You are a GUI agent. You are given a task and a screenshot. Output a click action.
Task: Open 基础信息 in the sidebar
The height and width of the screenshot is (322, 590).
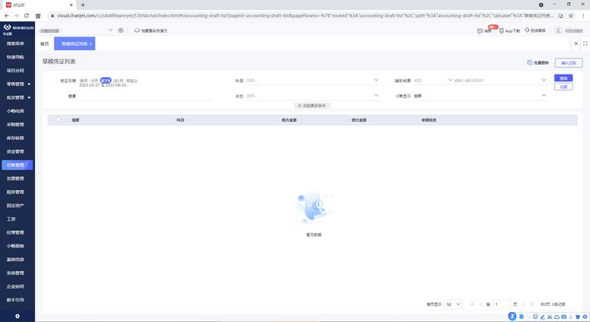15,260
